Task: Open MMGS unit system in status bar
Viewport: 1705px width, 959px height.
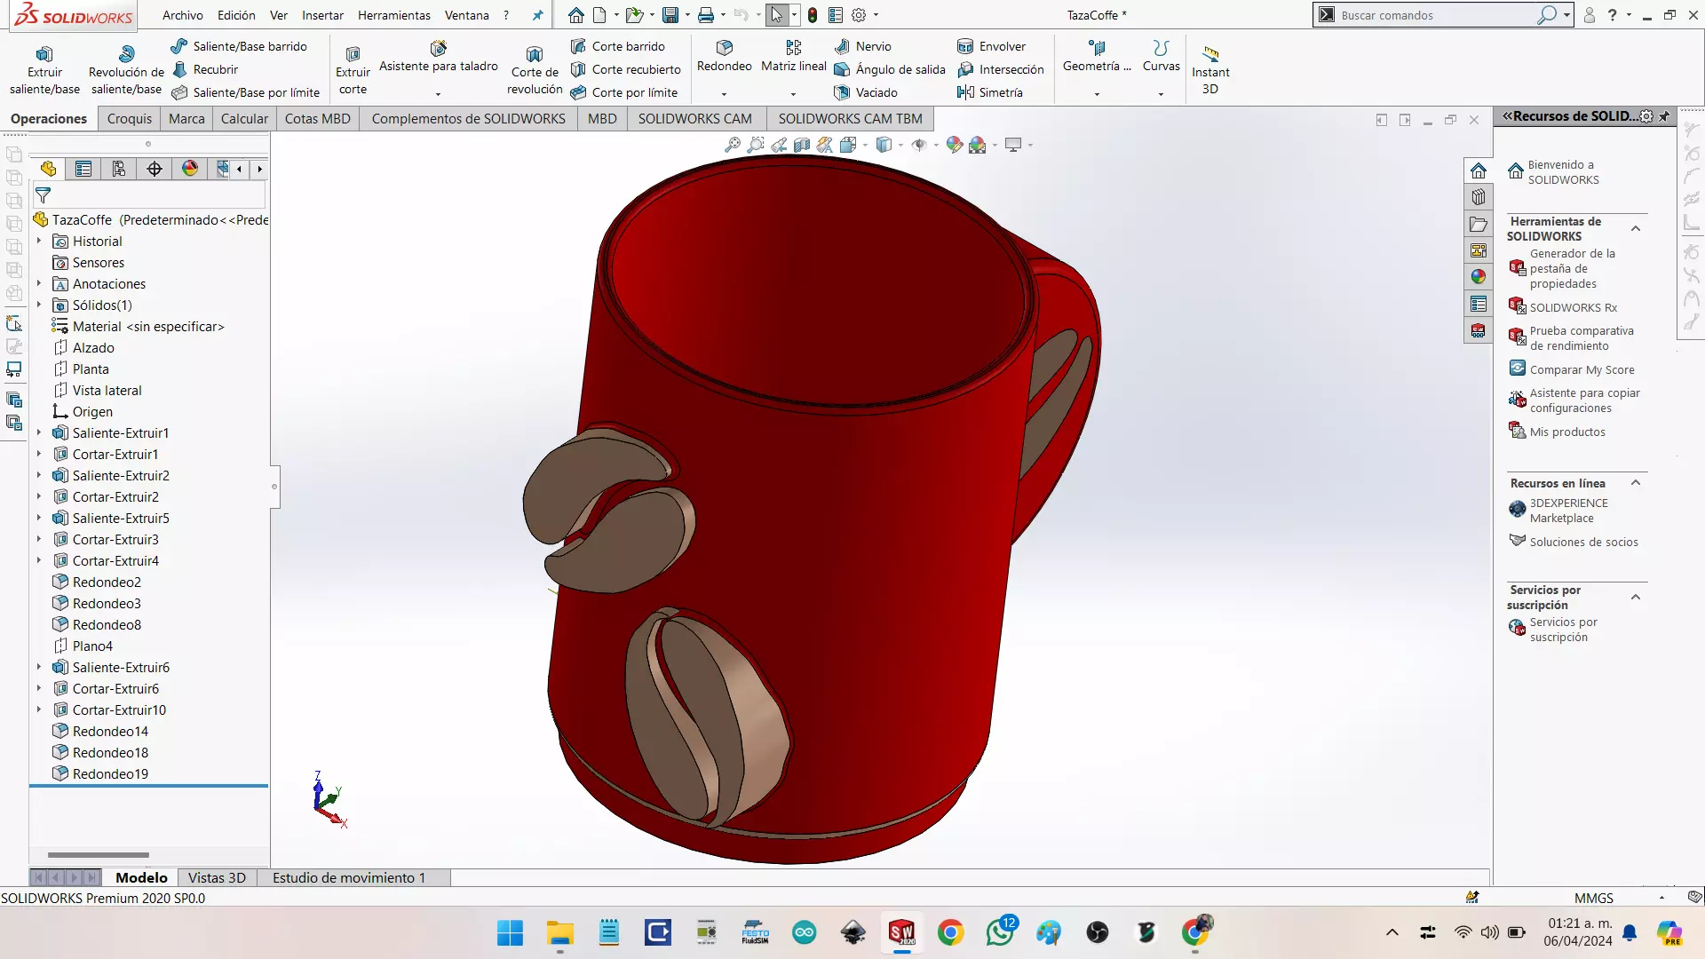Action: coord(1593,898)
